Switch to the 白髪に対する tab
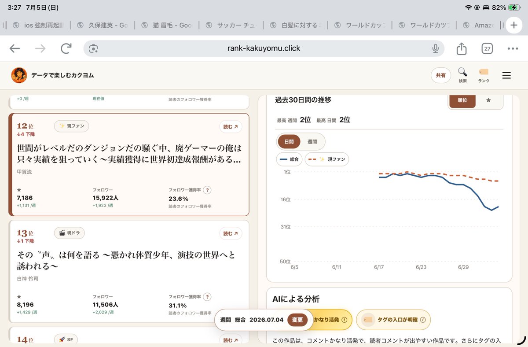The width and height of the screenshot is (528, 347). coord(296,25)
